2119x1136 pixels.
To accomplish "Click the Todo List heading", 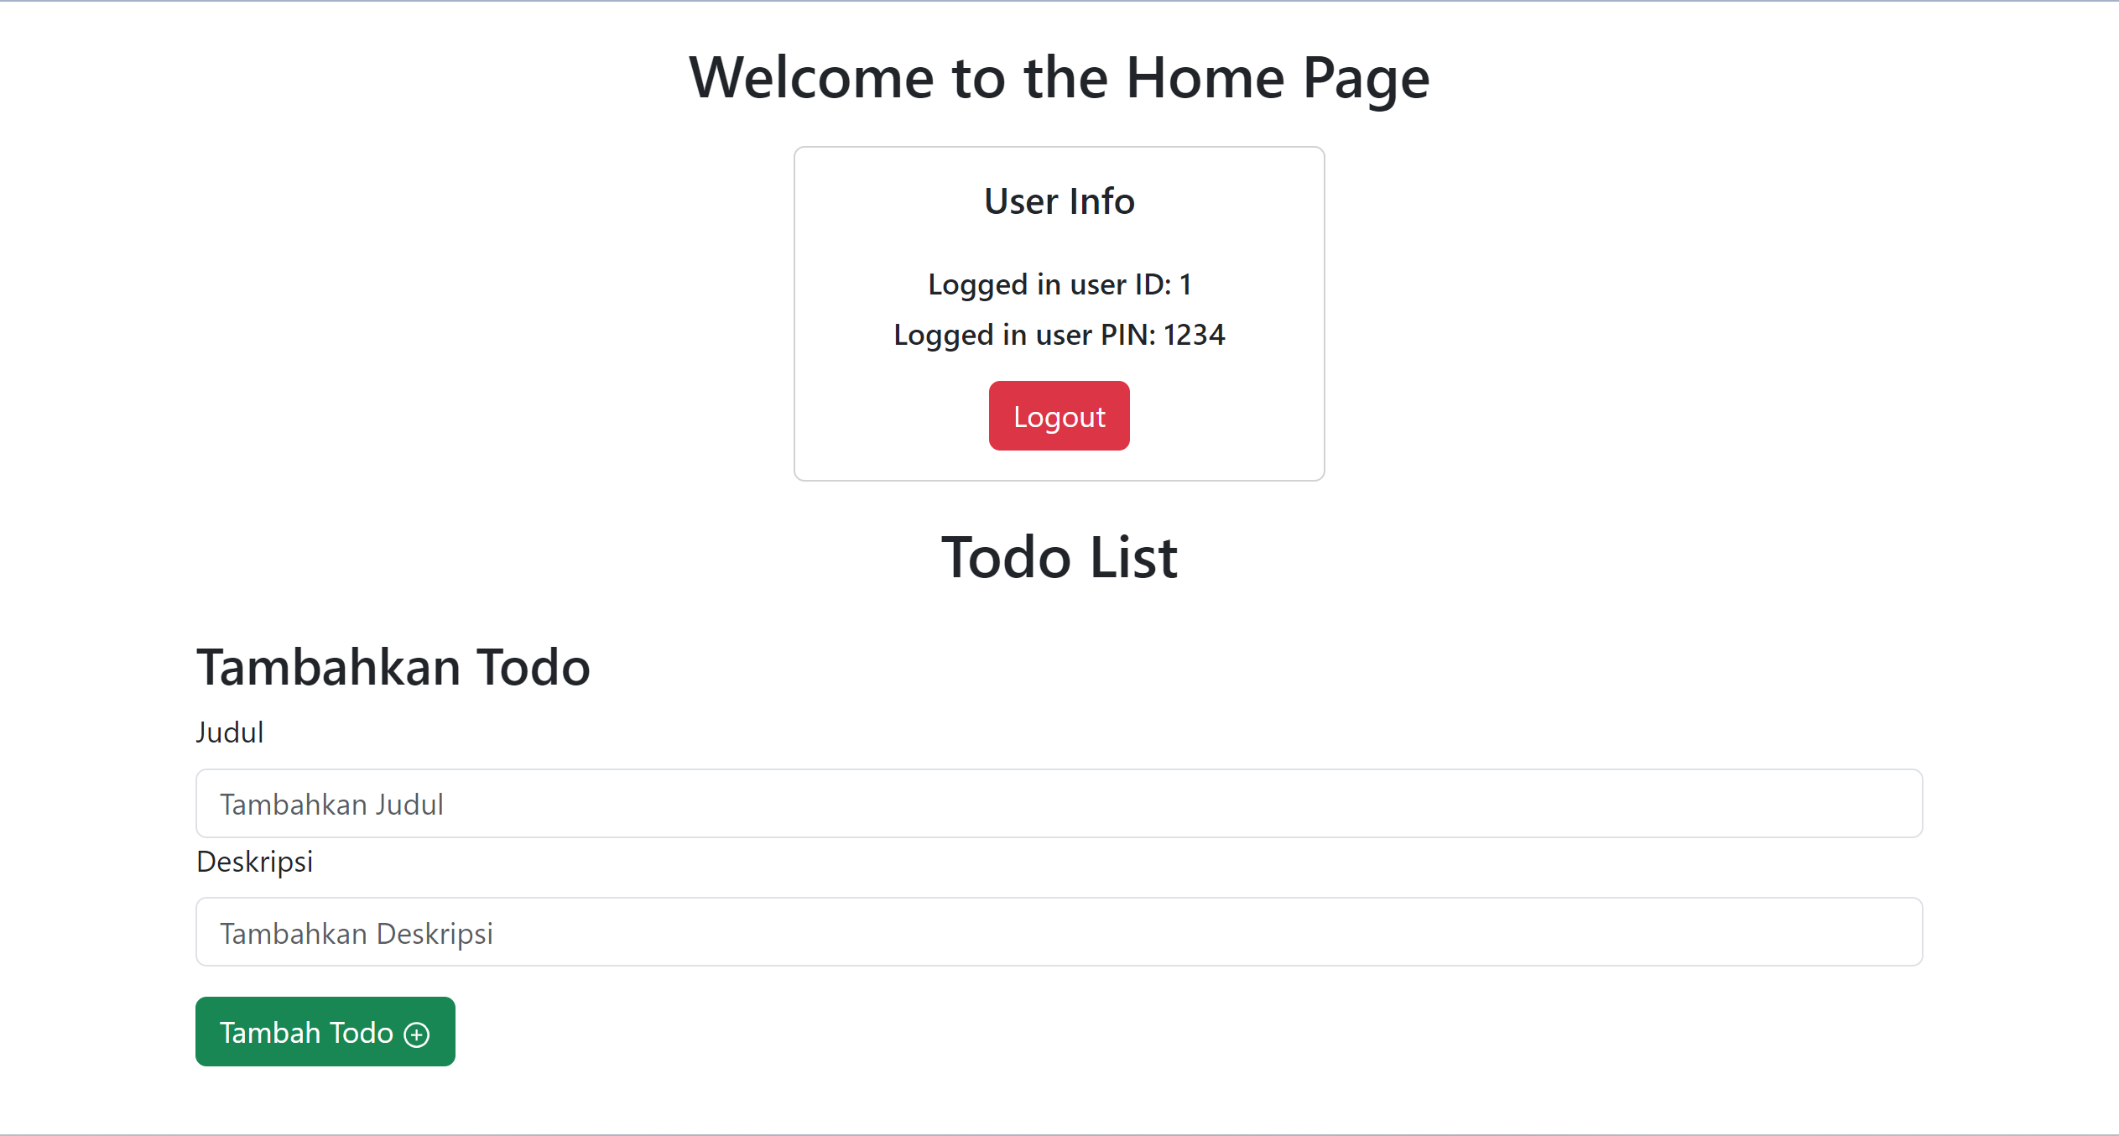I will (x=1059, y=558).
